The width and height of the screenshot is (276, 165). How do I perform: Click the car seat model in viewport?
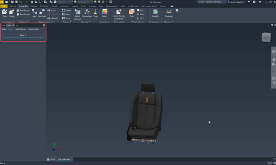pos(145,113)
